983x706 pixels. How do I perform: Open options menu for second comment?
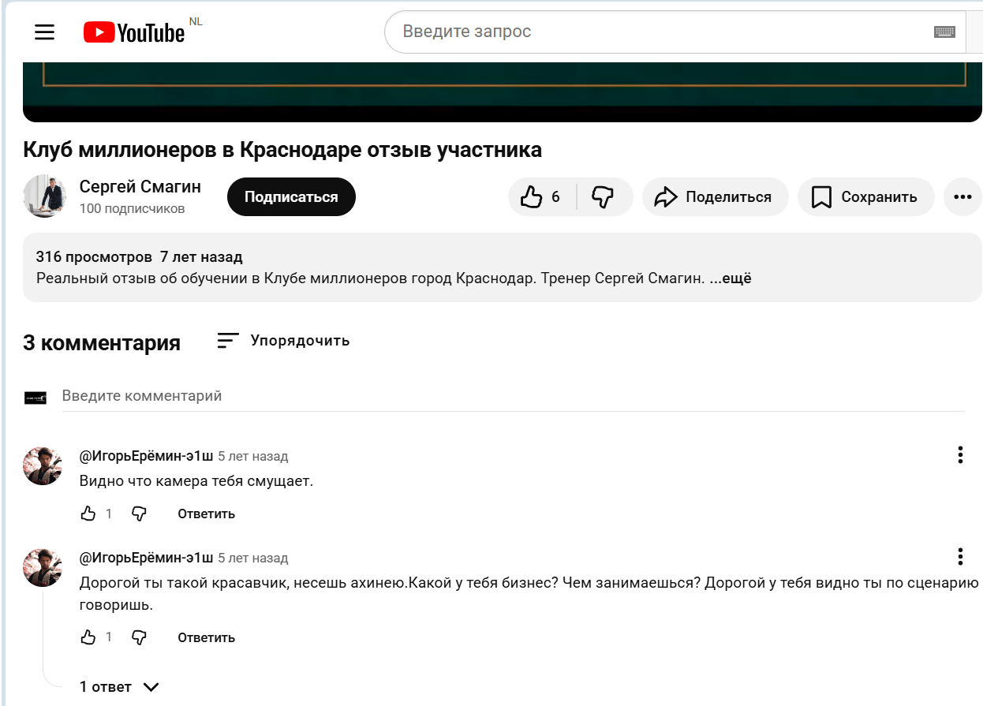(960, 557)
